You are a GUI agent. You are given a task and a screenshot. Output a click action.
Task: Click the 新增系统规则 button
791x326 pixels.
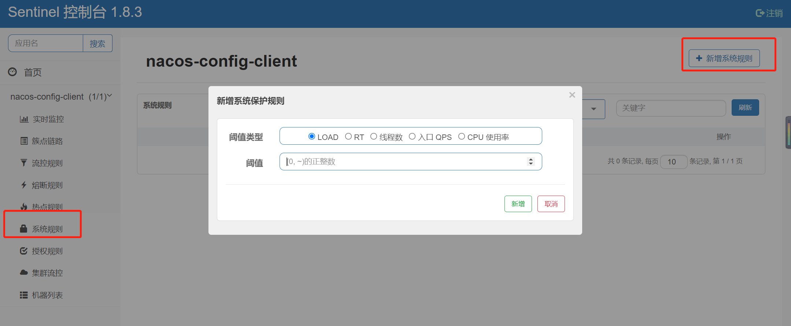tap(724, 58)
